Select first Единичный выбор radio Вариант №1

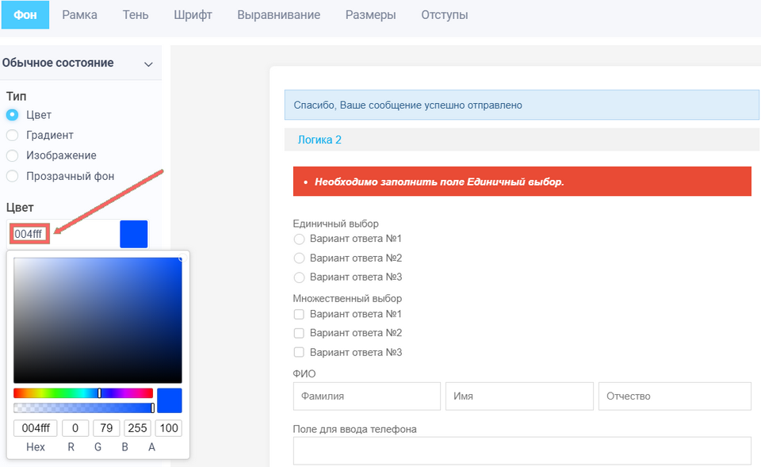pos(300,239)
